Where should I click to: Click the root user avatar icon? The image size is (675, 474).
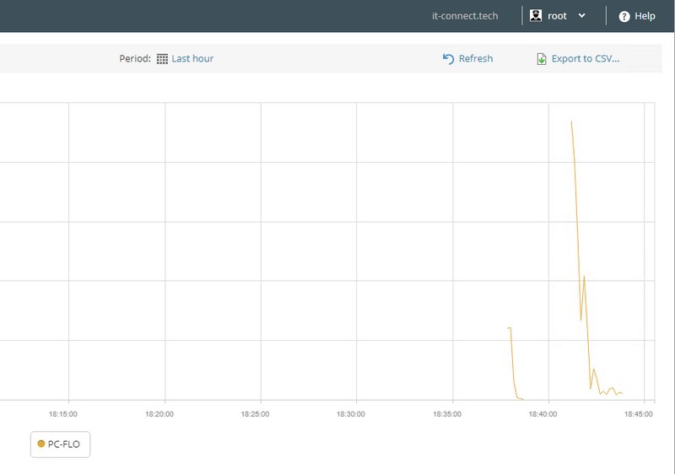coord(536,15)
